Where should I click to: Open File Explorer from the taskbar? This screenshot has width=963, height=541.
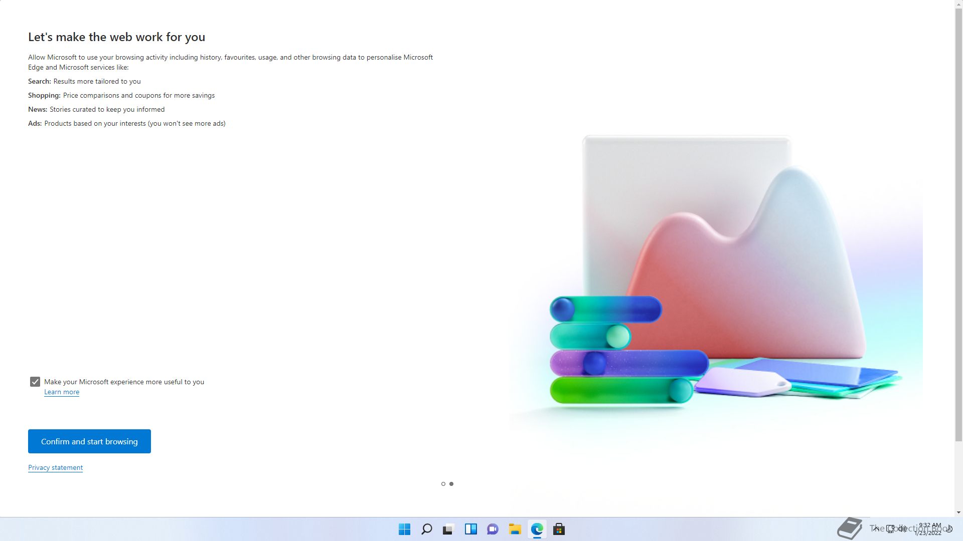(x=515, y=529)
